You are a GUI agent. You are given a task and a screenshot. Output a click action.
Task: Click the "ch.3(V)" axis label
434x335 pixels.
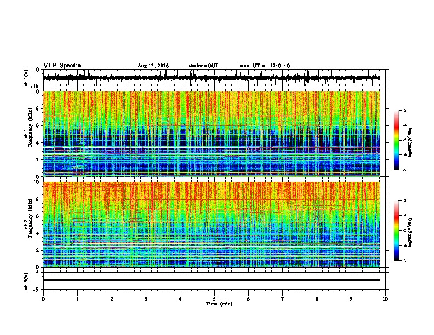click(26, 281)
